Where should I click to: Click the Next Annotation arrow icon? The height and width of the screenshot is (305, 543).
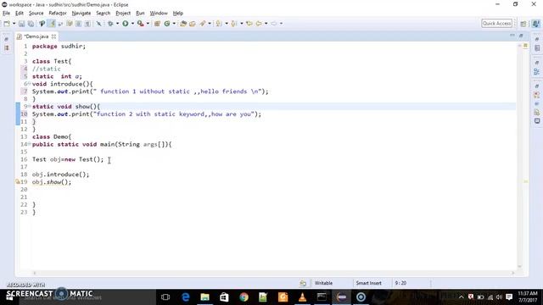point(219,24)
